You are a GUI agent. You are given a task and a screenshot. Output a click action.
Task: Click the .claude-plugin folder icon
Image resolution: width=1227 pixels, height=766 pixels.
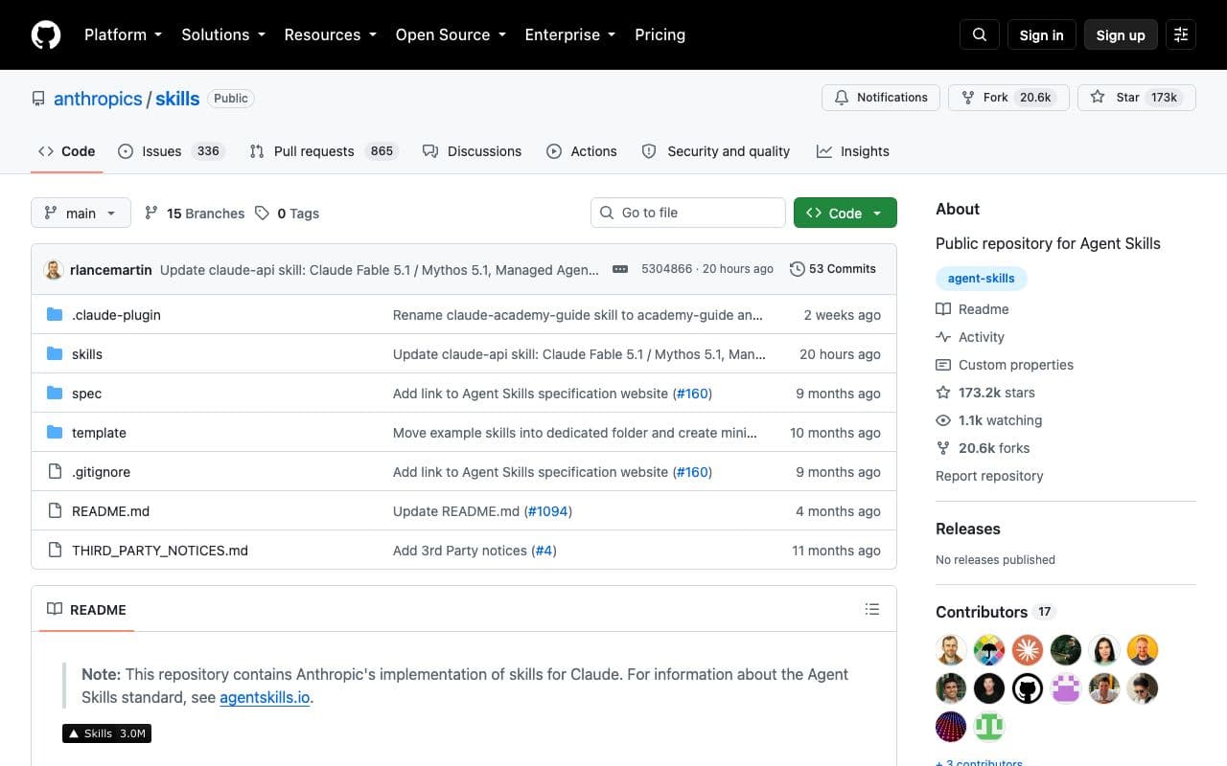(x=55, y=315)
